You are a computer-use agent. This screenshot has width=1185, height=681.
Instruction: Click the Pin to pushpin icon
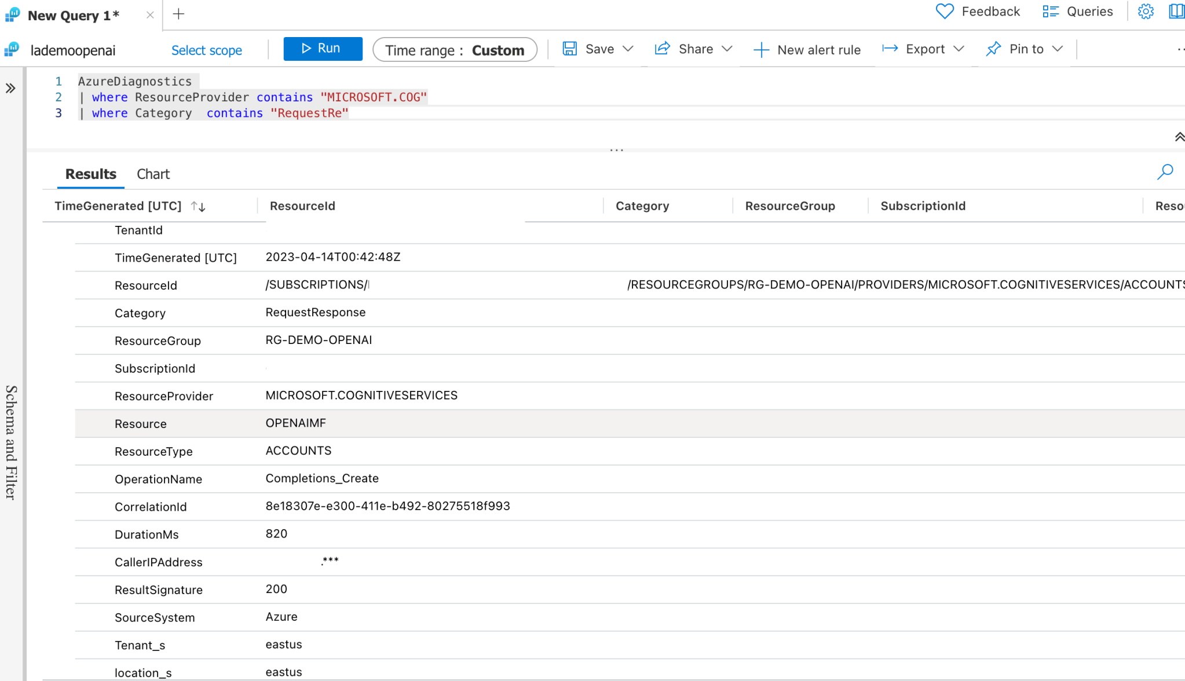pyautogui.click(x=993, y=49)
